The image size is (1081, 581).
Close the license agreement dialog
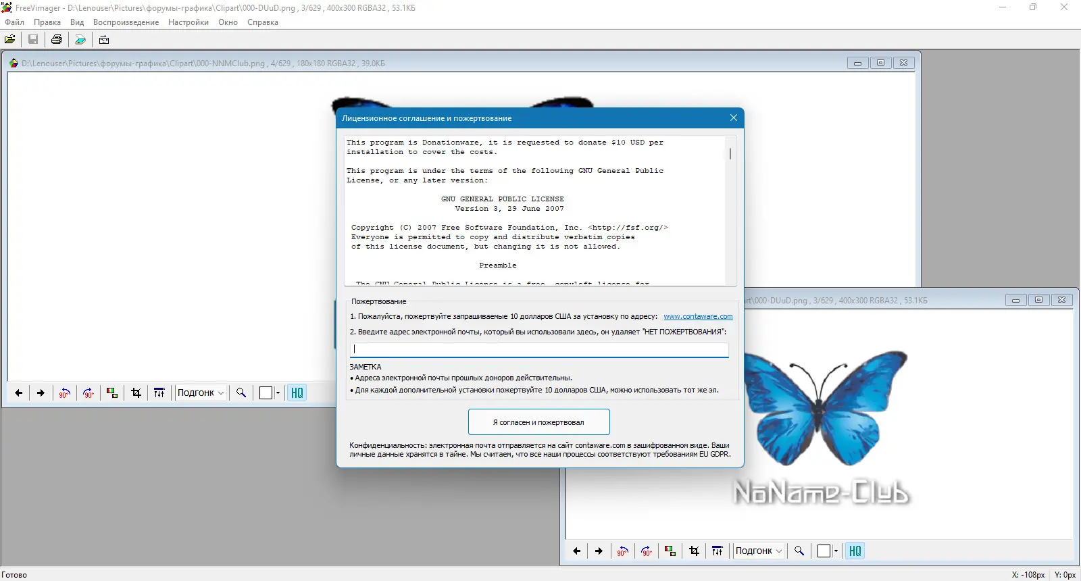734,118
